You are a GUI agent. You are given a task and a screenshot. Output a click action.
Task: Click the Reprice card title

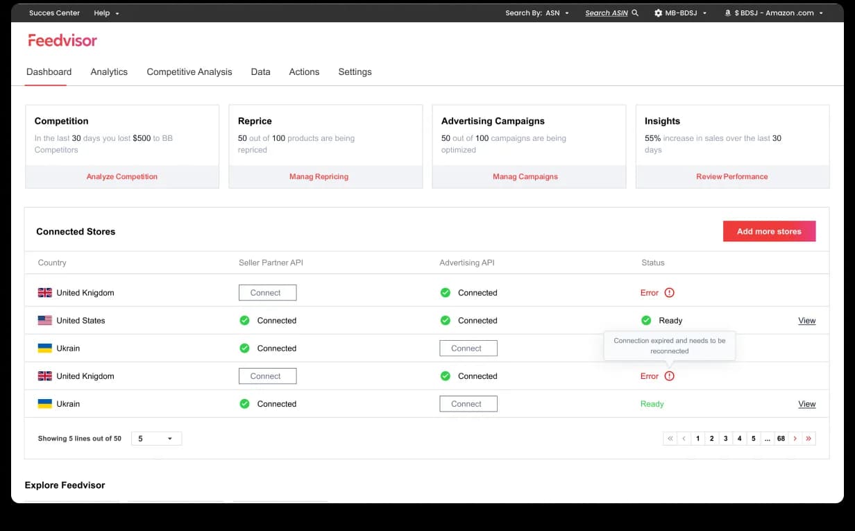pyautogui.click(x=255, y=121)
